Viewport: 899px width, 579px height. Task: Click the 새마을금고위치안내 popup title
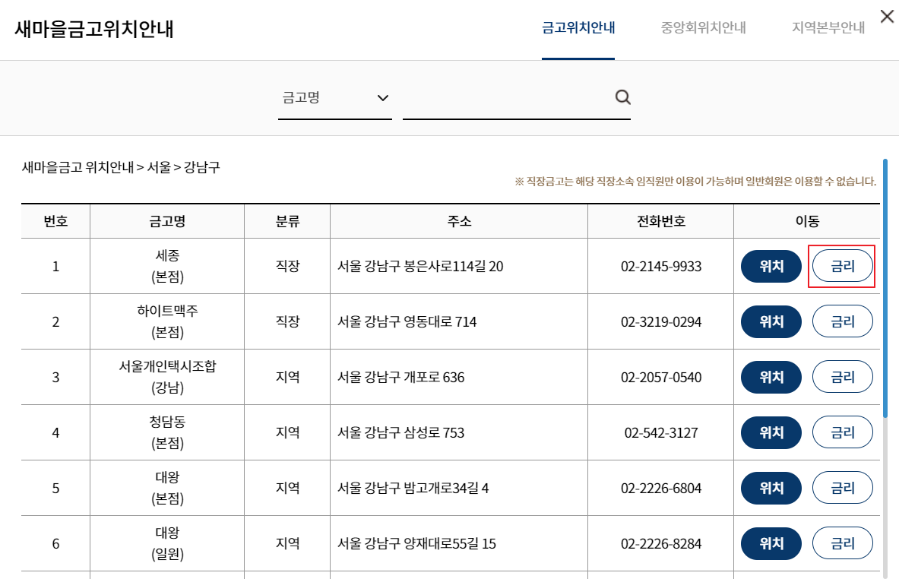(94, 29)
